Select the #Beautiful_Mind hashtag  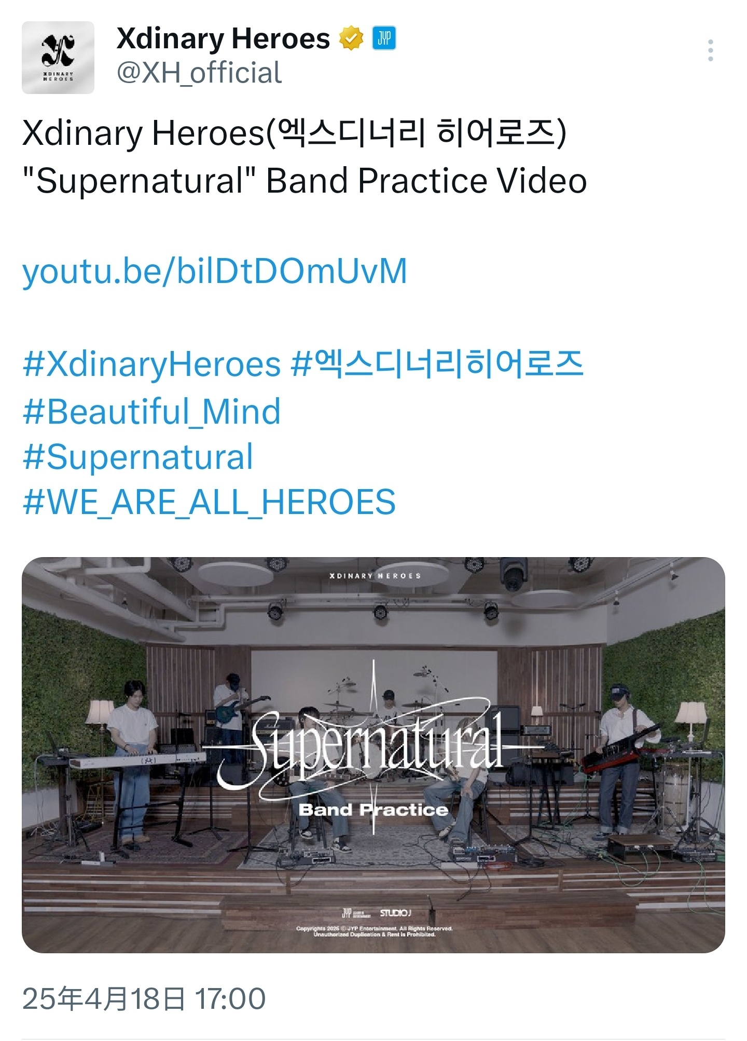[x=151, y=412]
